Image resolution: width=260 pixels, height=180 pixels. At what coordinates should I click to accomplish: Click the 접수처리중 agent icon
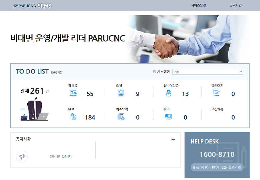[169, 93]
